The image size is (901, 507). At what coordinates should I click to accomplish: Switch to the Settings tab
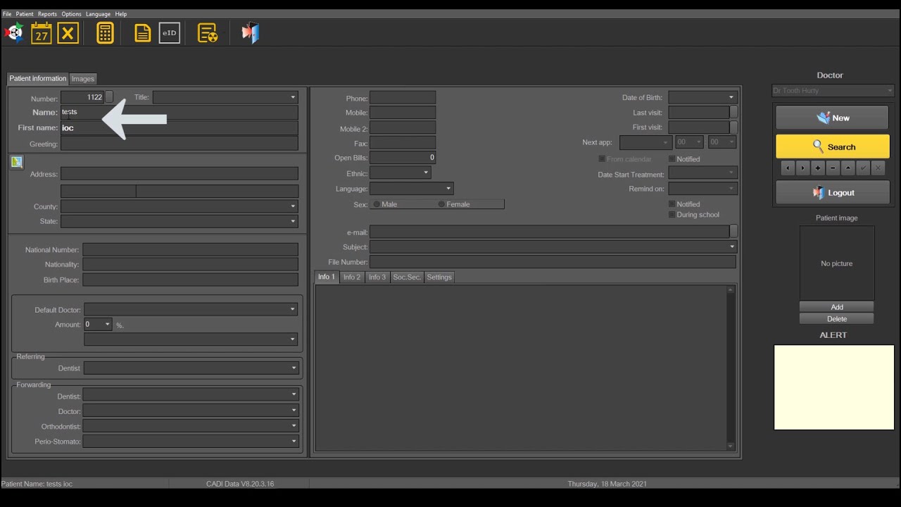click(x=439, y=277)
